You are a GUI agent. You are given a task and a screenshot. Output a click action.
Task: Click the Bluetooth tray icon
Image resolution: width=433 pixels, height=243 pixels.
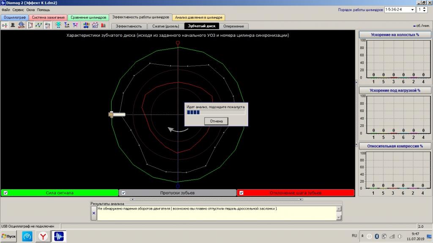(377, 236)
